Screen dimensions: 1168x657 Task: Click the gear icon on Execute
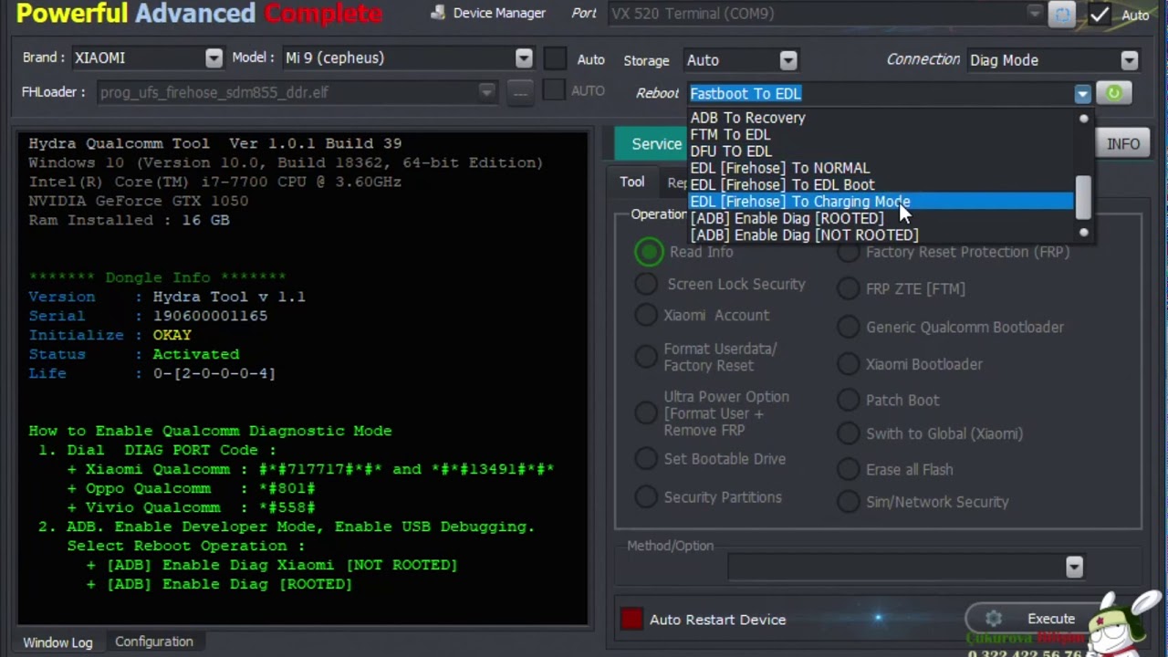click(x=994, y=619)
